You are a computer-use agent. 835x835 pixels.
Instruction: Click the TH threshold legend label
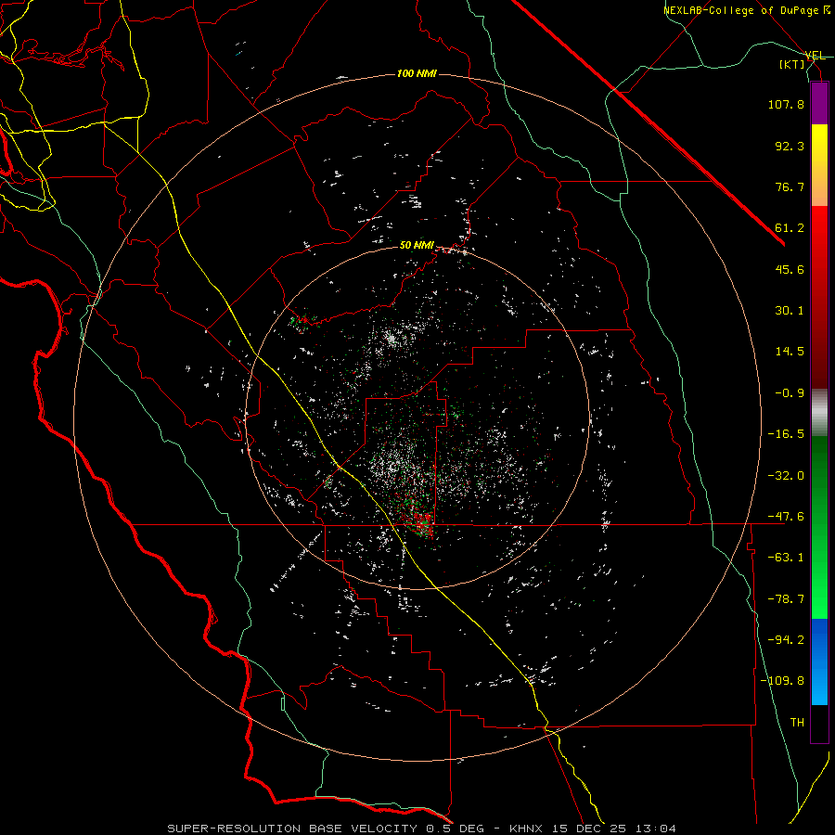click(797, 723)
